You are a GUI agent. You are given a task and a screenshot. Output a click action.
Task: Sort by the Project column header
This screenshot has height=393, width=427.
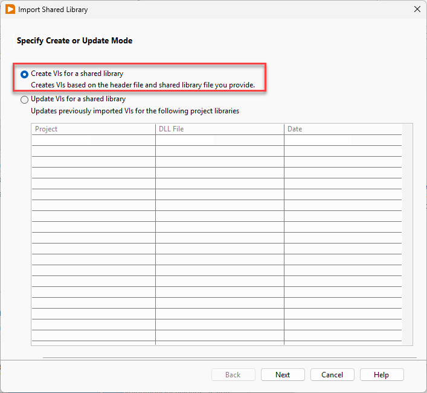point(93,129)
